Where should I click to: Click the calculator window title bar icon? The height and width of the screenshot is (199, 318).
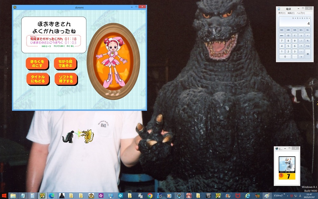pyautogui.click(x=279, y=9)
